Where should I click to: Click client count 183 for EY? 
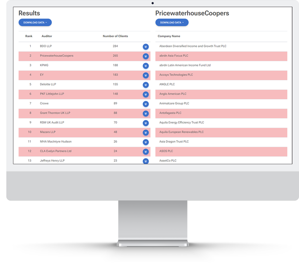click(x=115, y=75)
